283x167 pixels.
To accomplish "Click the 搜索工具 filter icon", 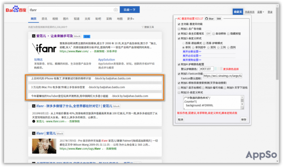I will pos(143,27).
